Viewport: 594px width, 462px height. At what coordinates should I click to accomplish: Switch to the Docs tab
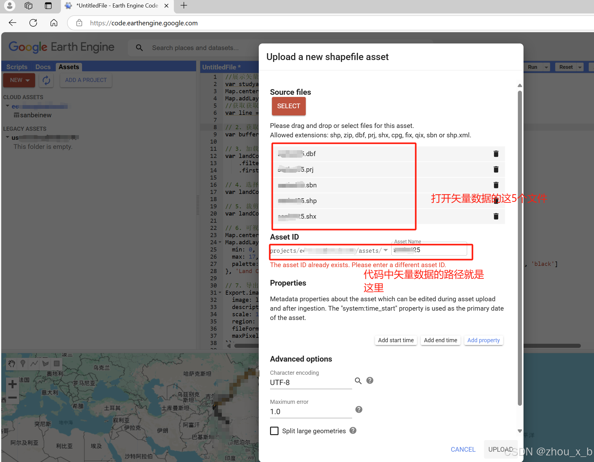click(x=43, y=67)
